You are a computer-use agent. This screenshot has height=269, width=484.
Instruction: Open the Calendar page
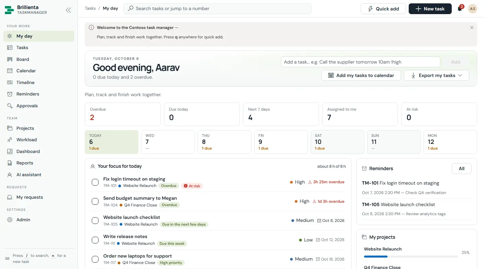tap(39, 71)
